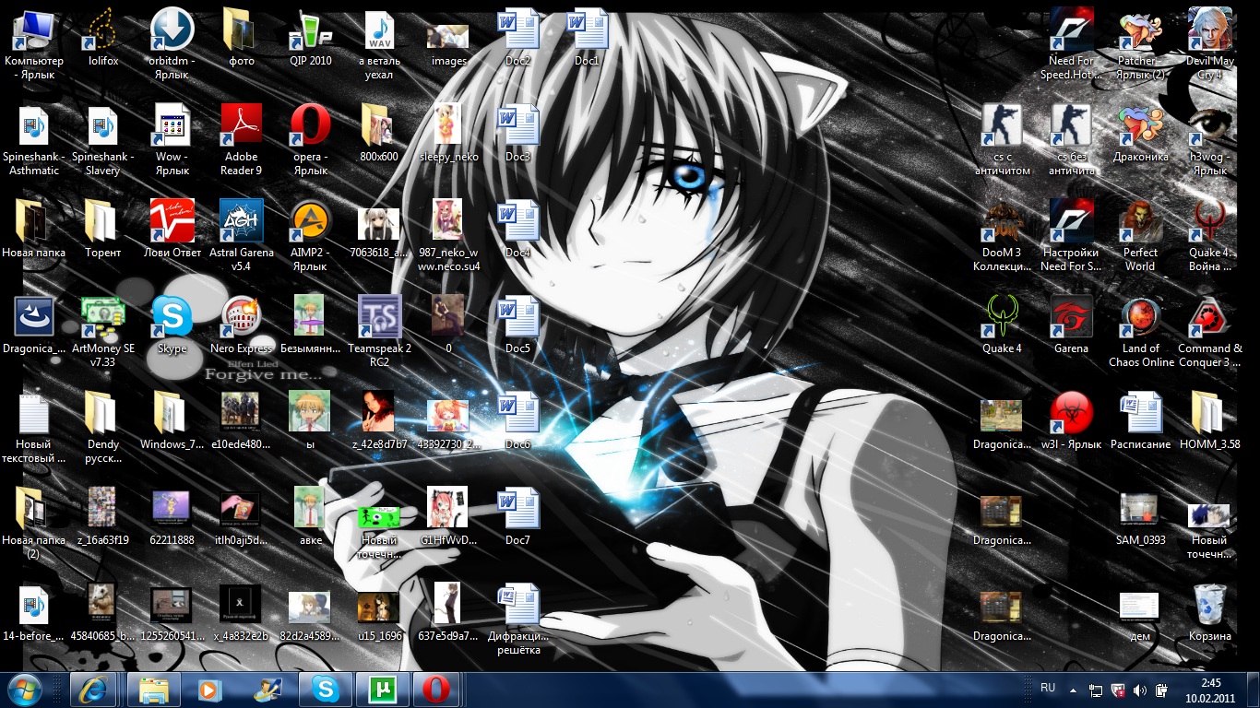This screenshot has height=708, width=1260.
Task: Select the SAM_0393 photo thumbnail
Action: click(1140, 509)
